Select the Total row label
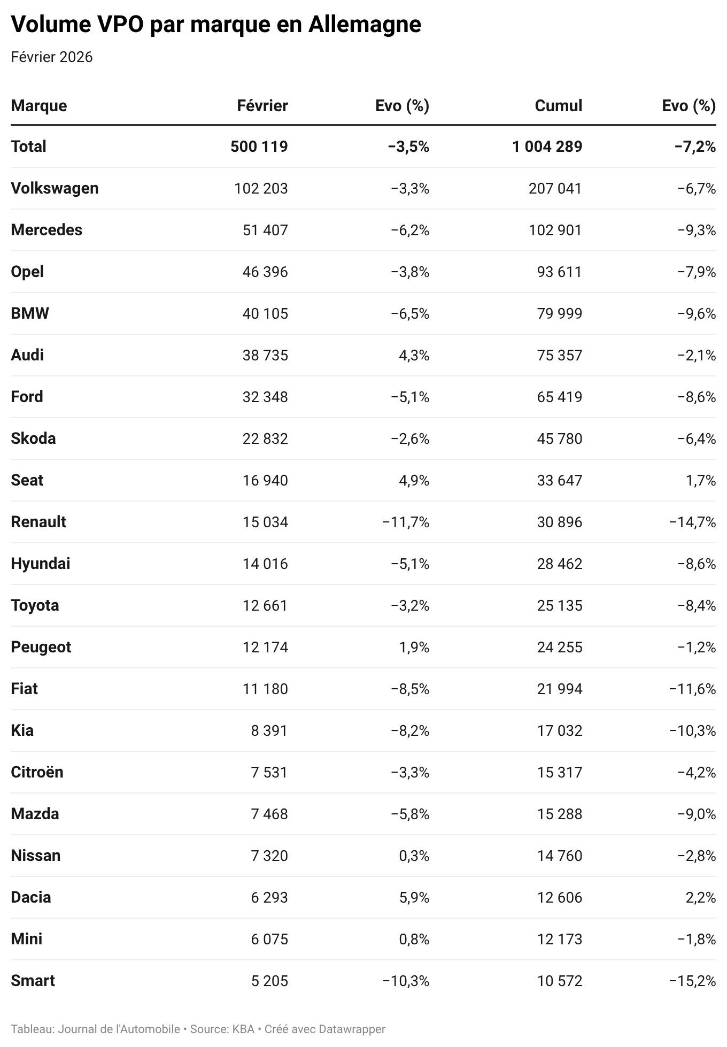 tap(28, 147)
